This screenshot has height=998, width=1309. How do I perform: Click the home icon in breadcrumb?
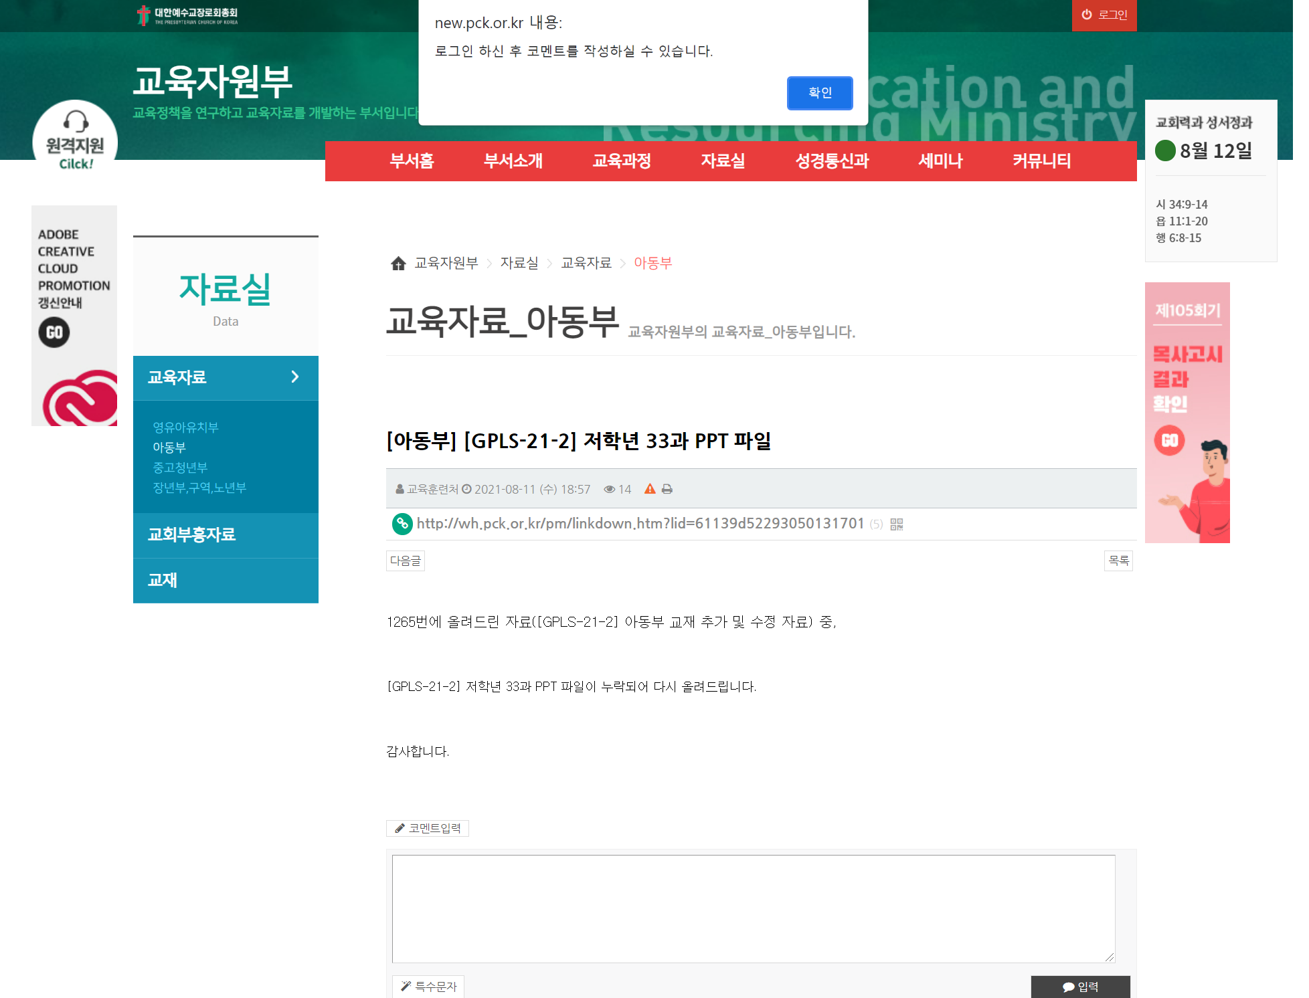(398, 264)
